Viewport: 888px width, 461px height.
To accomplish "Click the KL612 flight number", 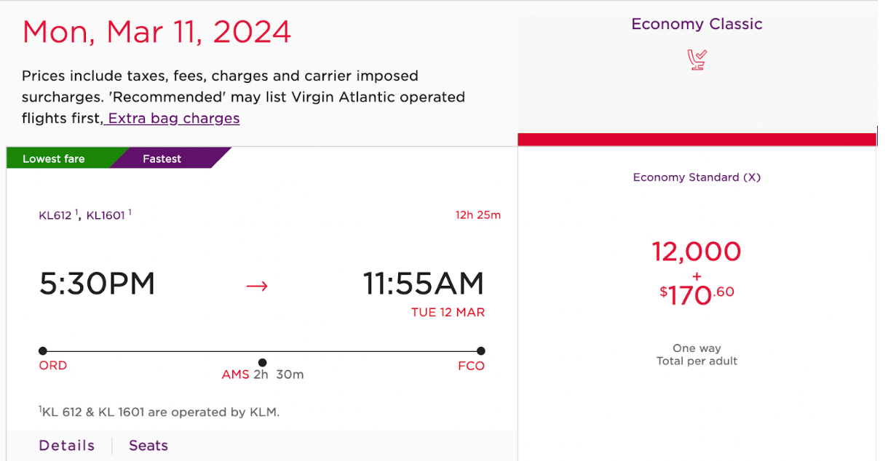I will (x=55, y=215).
